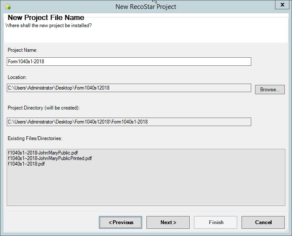Screen dimensions: 292x236
Task: Click the Location path field
Action: [x=129, y=88]
